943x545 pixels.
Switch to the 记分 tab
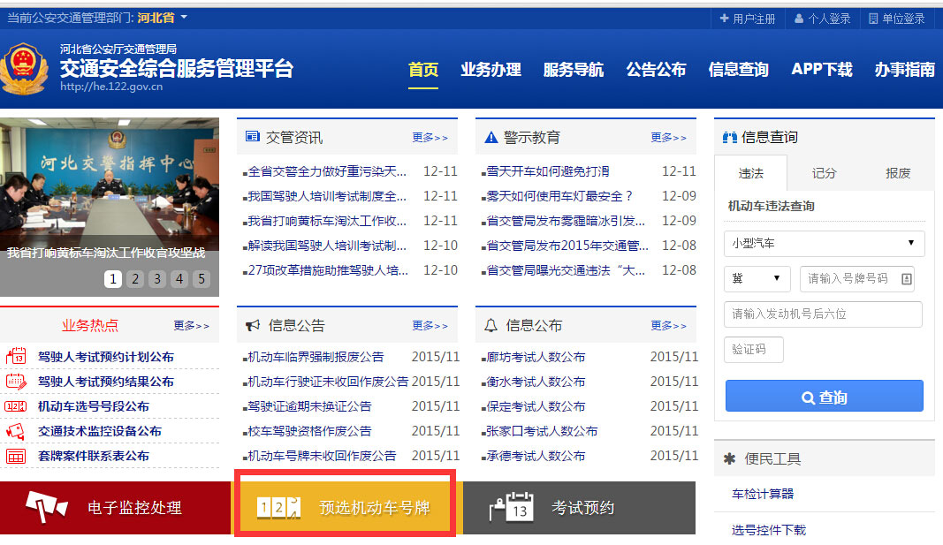(x=824, y=174)
